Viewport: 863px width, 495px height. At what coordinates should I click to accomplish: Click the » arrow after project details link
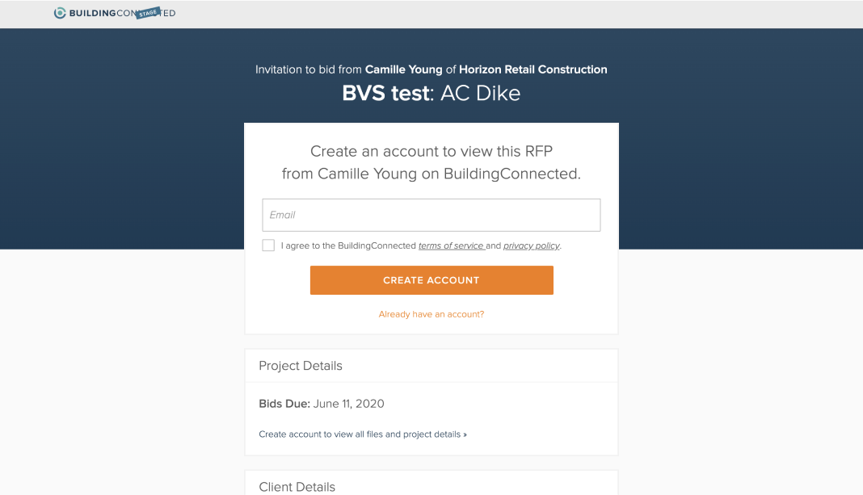tap(465, 434)
